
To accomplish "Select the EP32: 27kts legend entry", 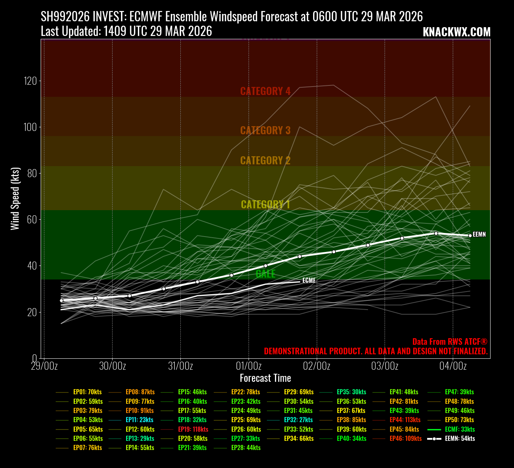I will (298, 420).
